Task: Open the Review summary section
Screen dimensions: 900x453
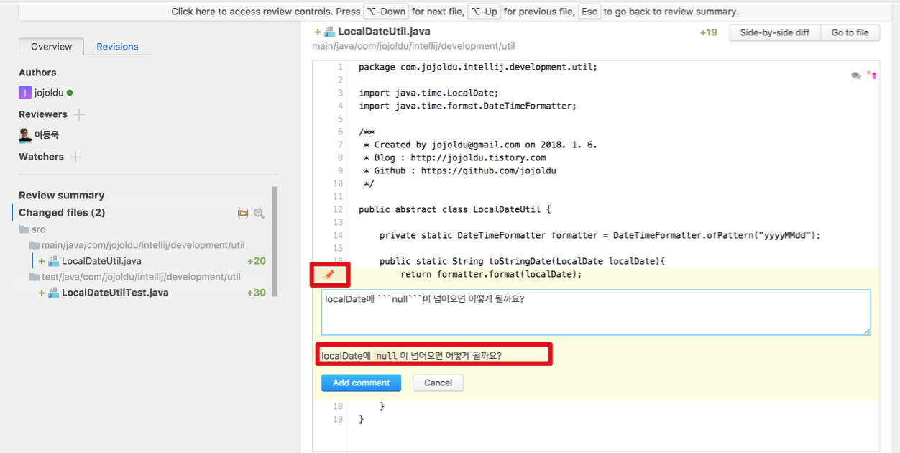Action: (x=62, y=195)
